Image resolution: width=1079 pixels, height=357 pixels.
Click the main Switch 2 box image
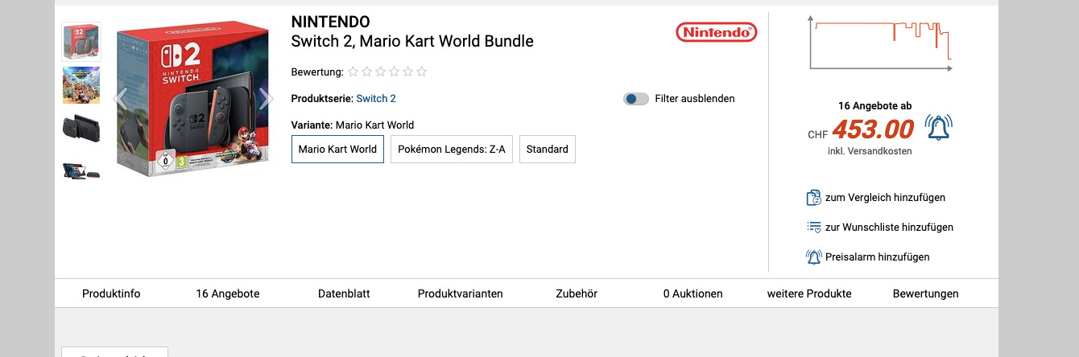(x=192, y=99)
